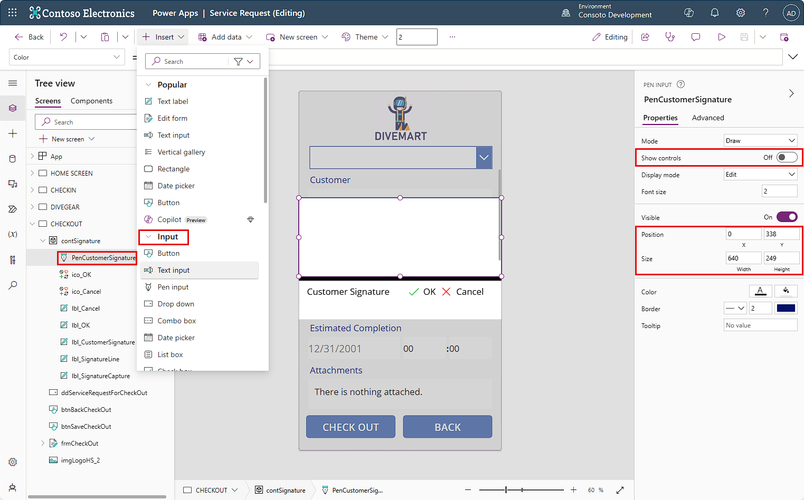This screenshot has height=500, width=804.
Task: Click the BACK button on canvas
Action: (448, 427)
